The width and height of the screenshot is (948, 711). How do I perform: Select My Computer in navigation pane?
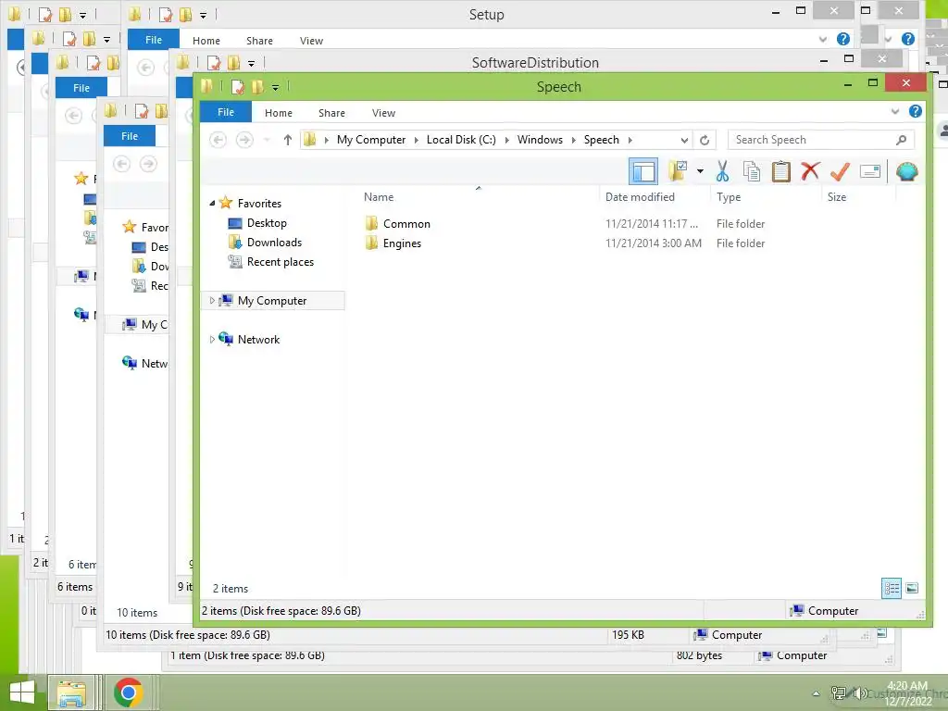coord(272,301)
